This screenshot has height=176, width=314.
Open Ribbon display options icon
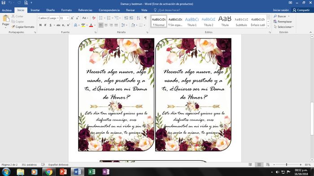point(290,3)
